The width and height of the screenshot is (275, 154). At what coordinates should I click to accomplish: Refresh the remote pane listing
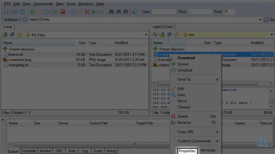pyautogui.click(x=169, y=35)
